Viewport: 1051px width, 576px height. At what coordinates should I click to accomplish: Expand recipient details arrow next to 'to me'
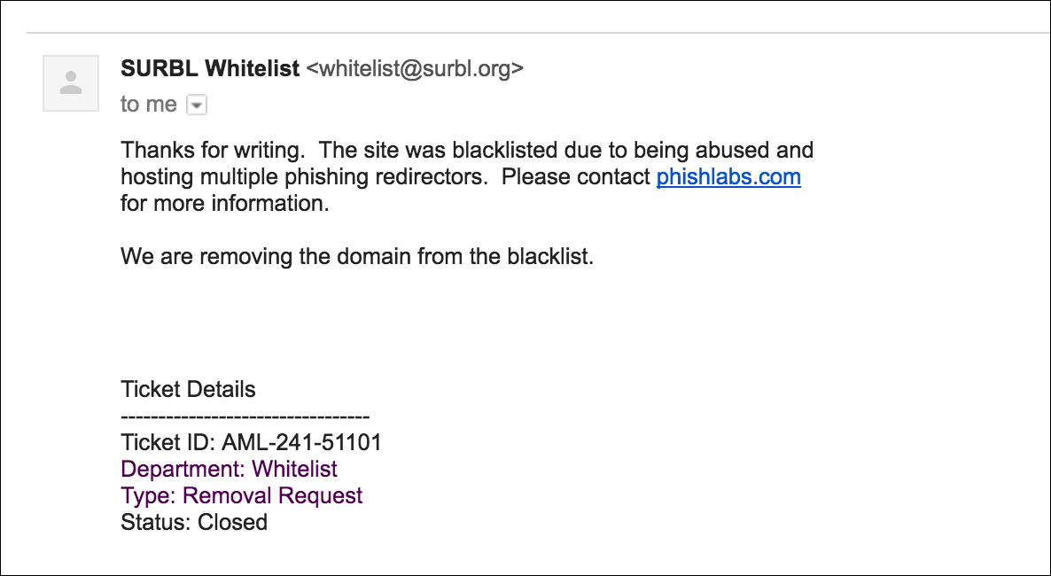coord(197,105)
